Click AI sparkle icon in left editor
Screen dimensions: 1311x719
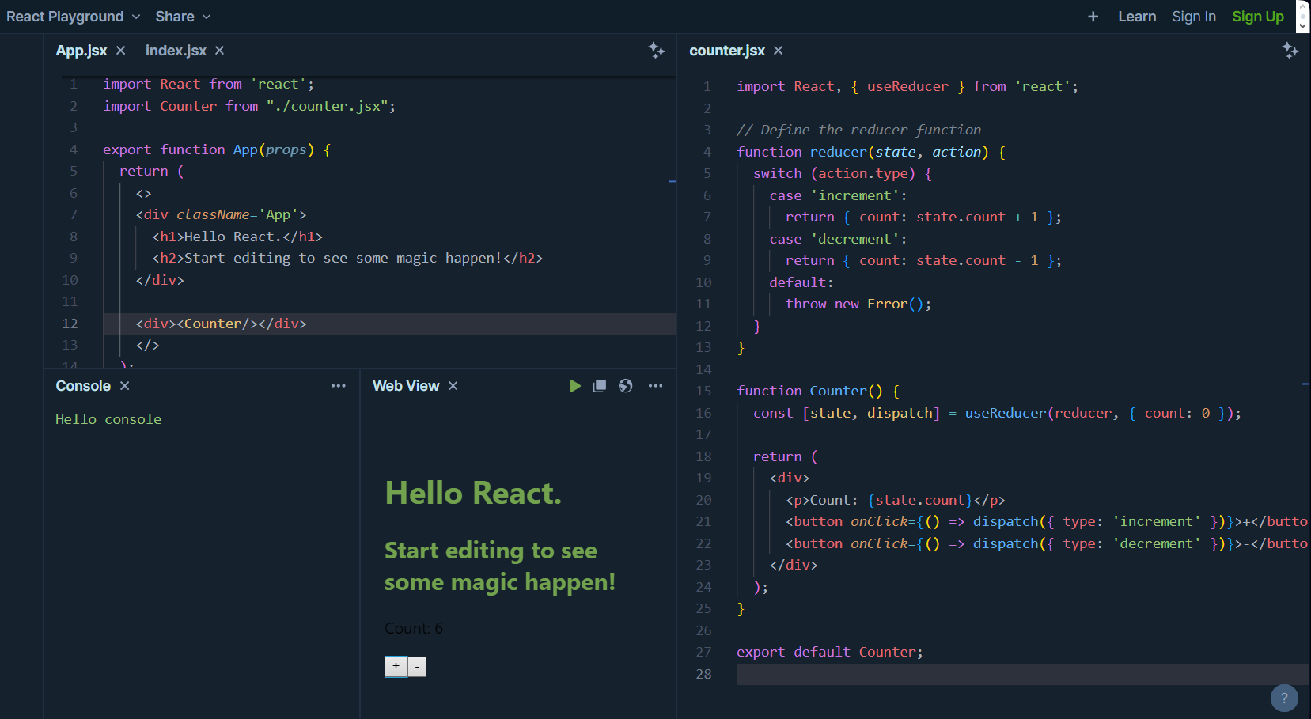(657, 51)
